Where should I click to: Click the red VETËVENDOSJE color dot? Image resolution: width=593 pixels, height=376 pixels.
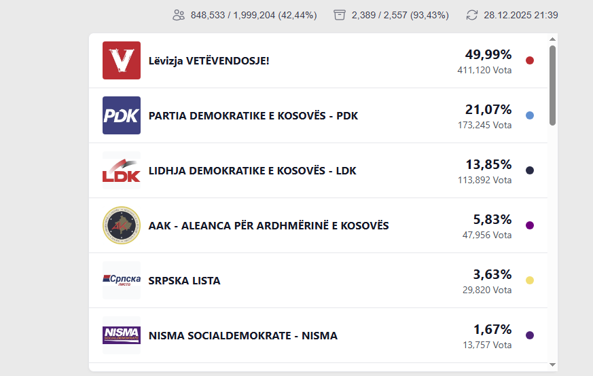coord(530,60)
